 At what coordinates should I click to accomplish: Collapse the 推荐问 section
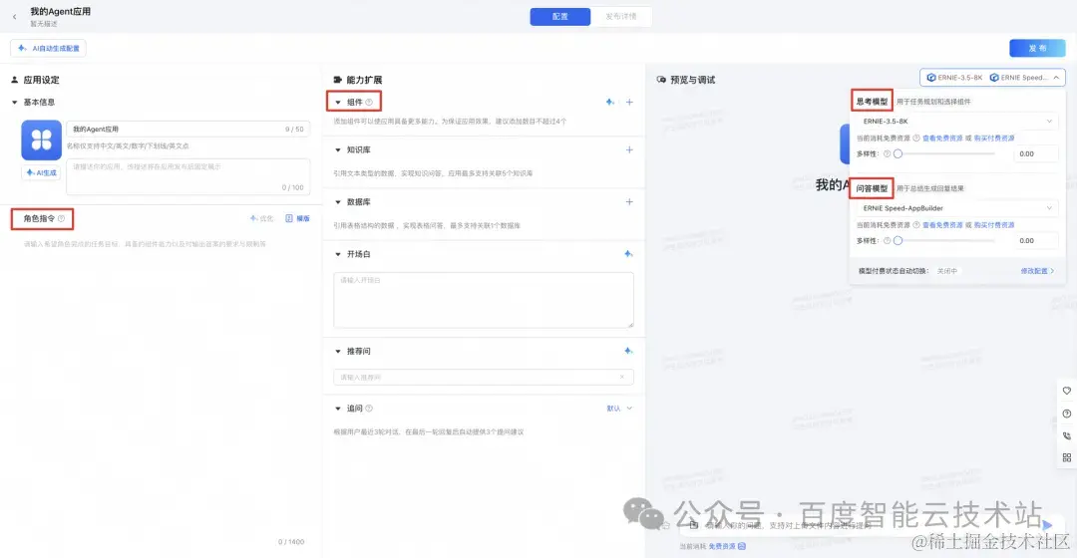pos(338,351)
